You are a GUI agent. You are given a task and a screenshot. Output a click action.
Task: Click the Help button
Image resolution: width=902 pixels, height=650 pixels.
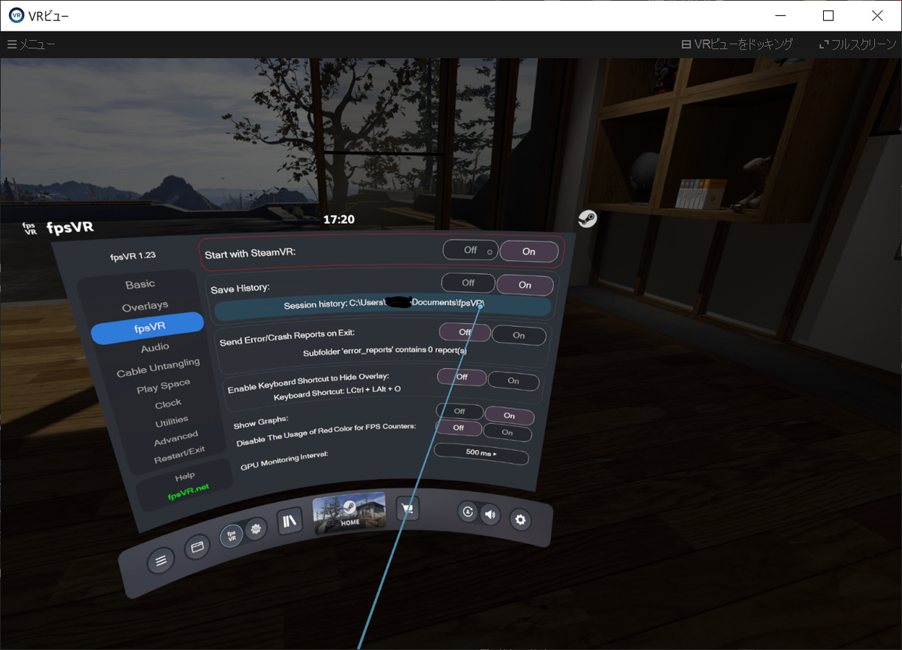185,476
